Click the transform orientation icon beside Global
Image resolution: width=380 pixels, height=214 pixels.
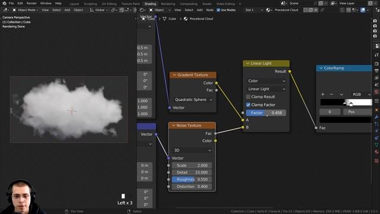pos(91,10)
